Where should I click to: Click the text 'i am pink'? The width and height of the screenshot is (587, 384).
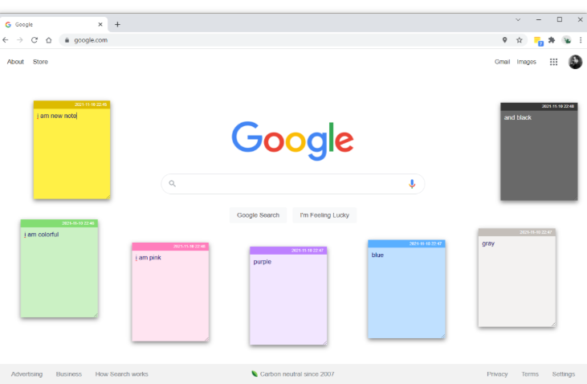pos(149,258)
